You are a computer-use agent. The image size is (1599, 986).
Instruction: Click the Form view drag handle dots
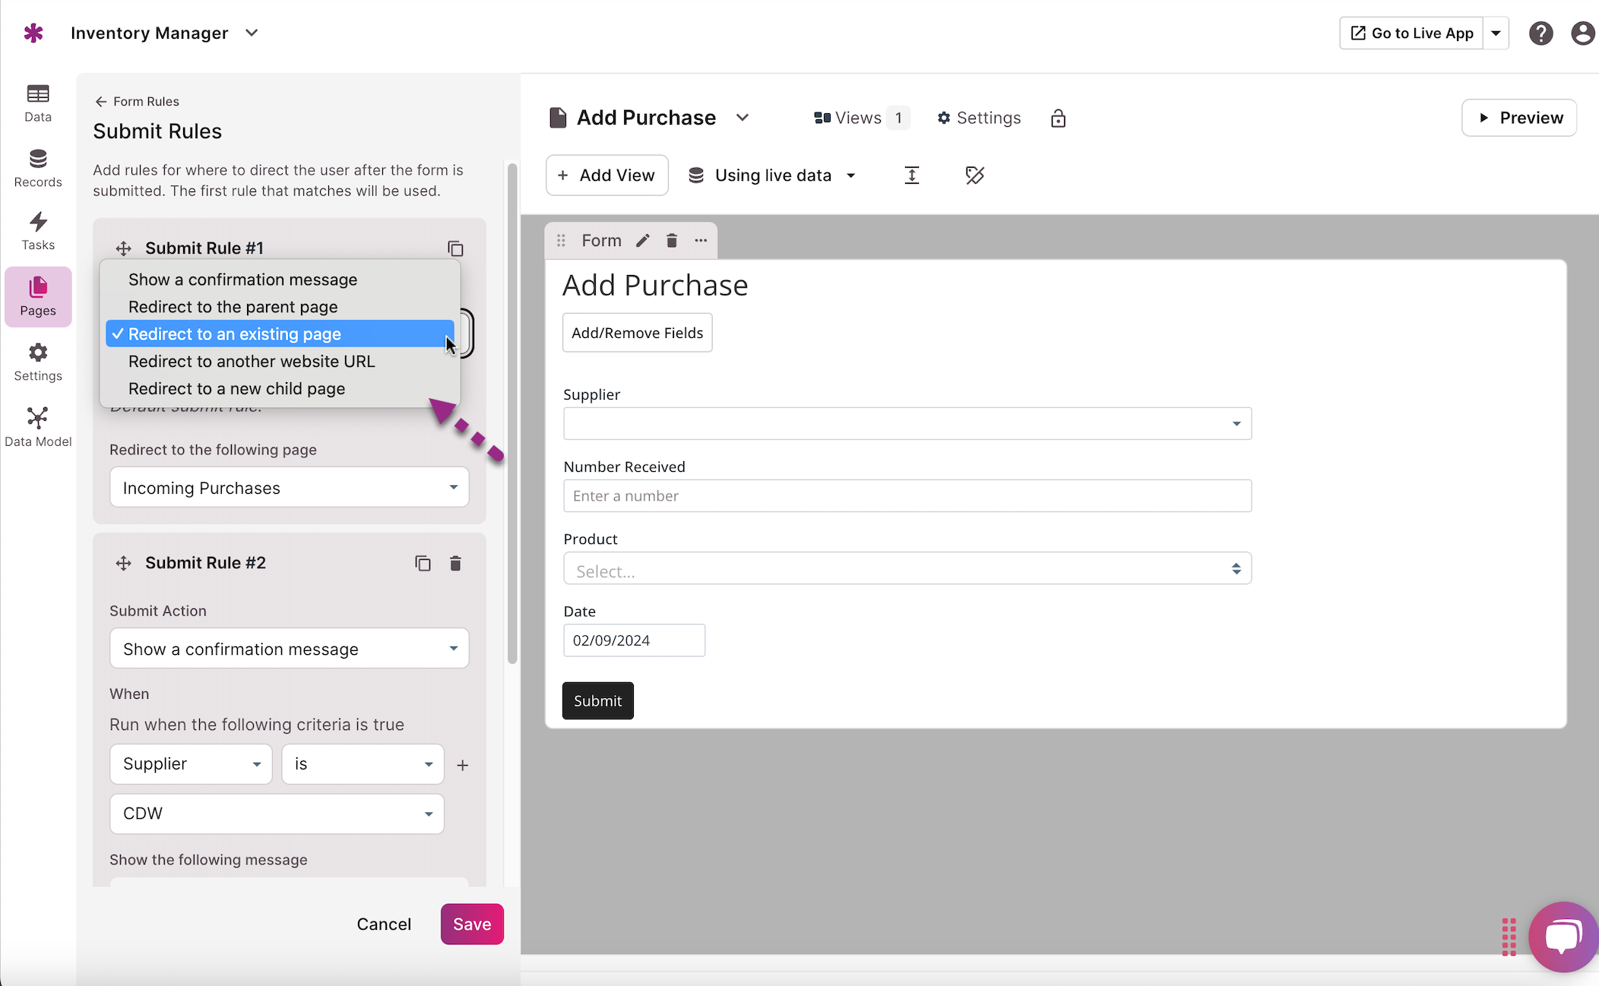coord(561,241)
